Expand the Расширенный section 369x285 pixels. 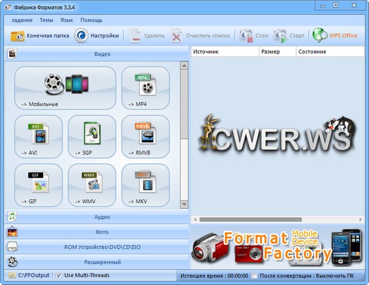point(101,262)
